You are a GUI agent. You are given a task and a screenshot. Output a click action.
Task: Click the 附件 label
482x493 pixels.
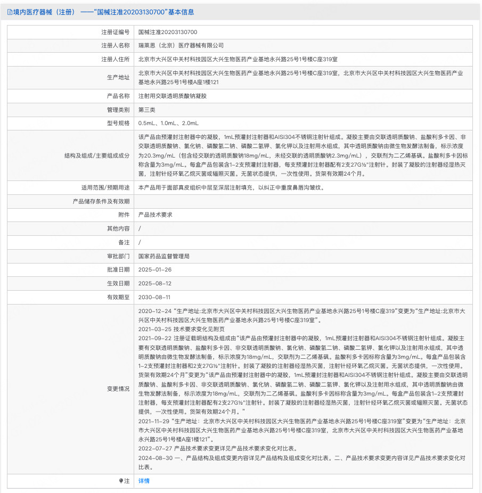(124, 215)
